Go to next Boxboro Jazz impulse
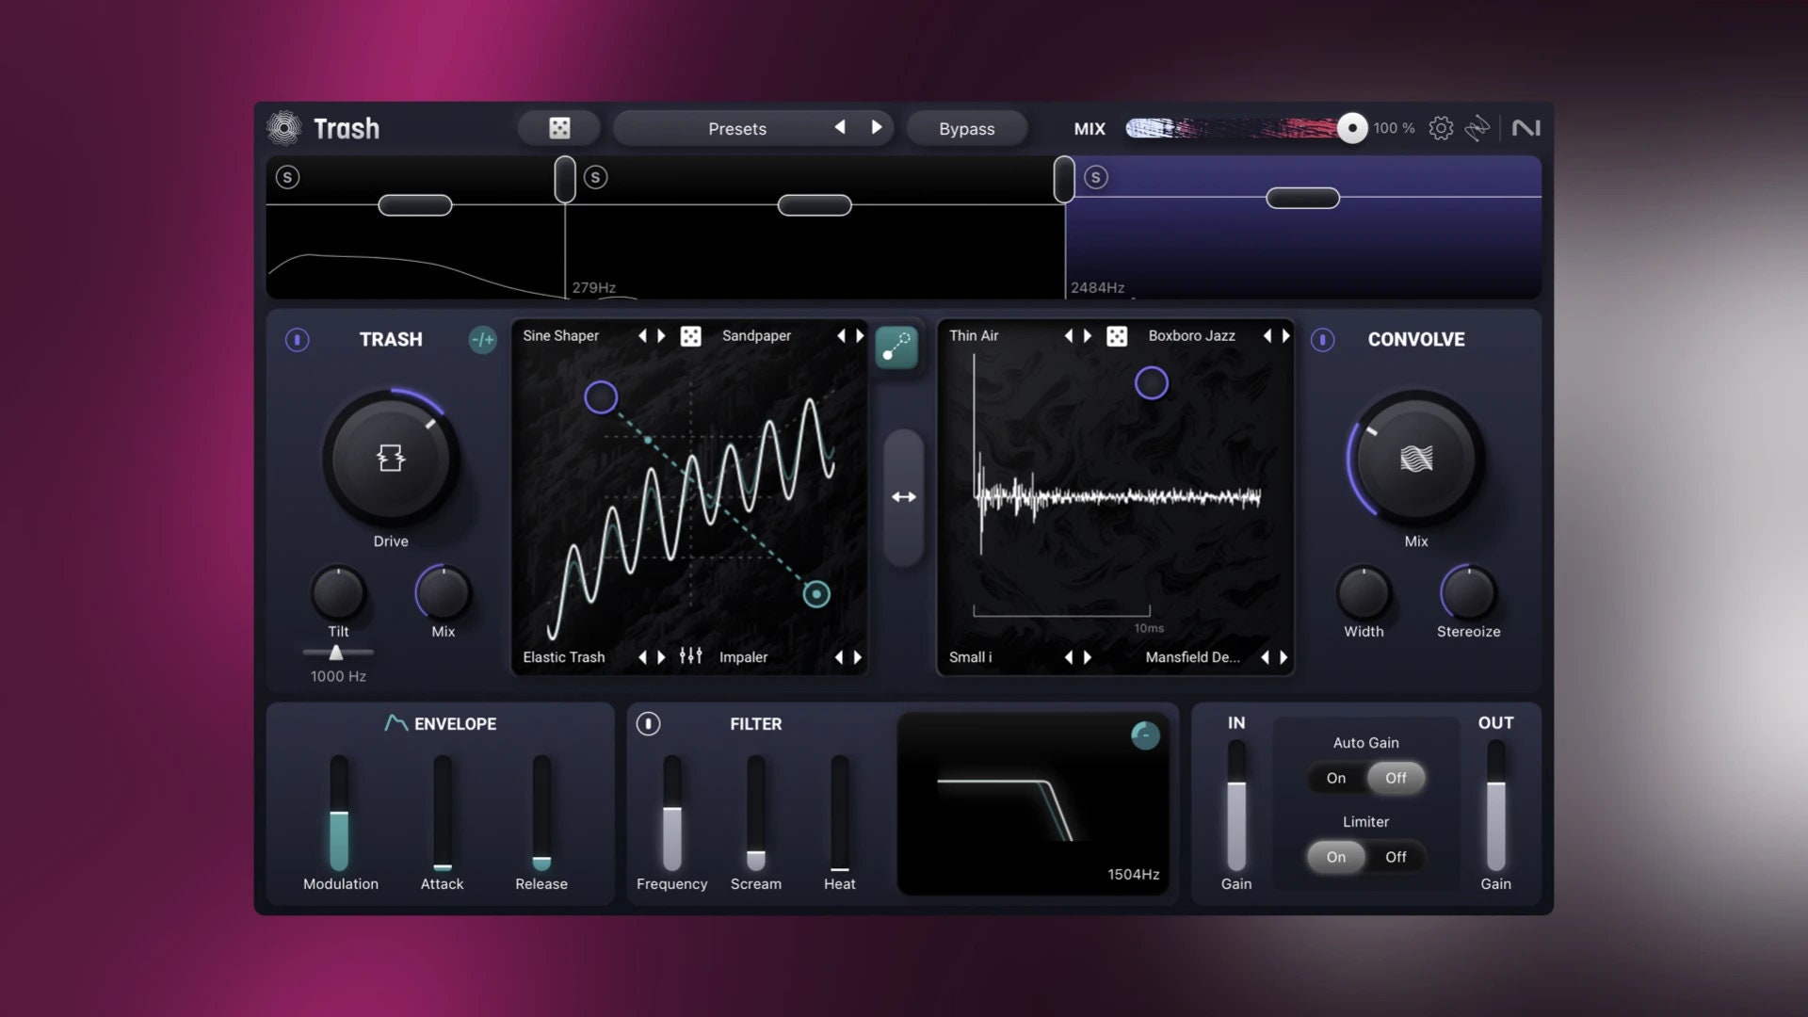This screenshot has height=1017, width=1808. click(x=1285, y=336)
